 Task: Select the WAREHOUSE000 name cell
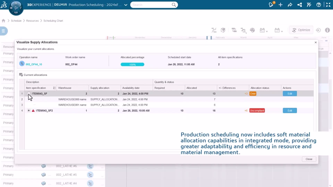click(x=72, y=99)
